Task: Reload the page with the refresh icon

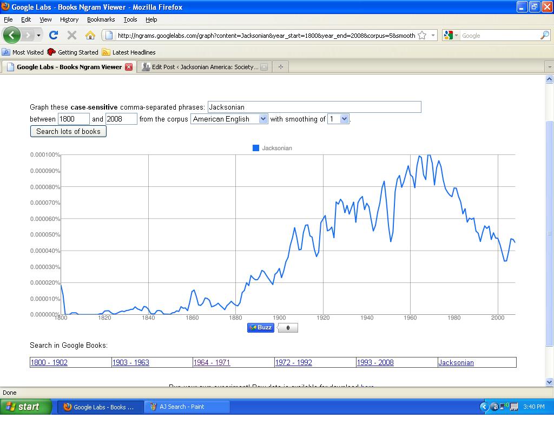Action: click(53, 35)
